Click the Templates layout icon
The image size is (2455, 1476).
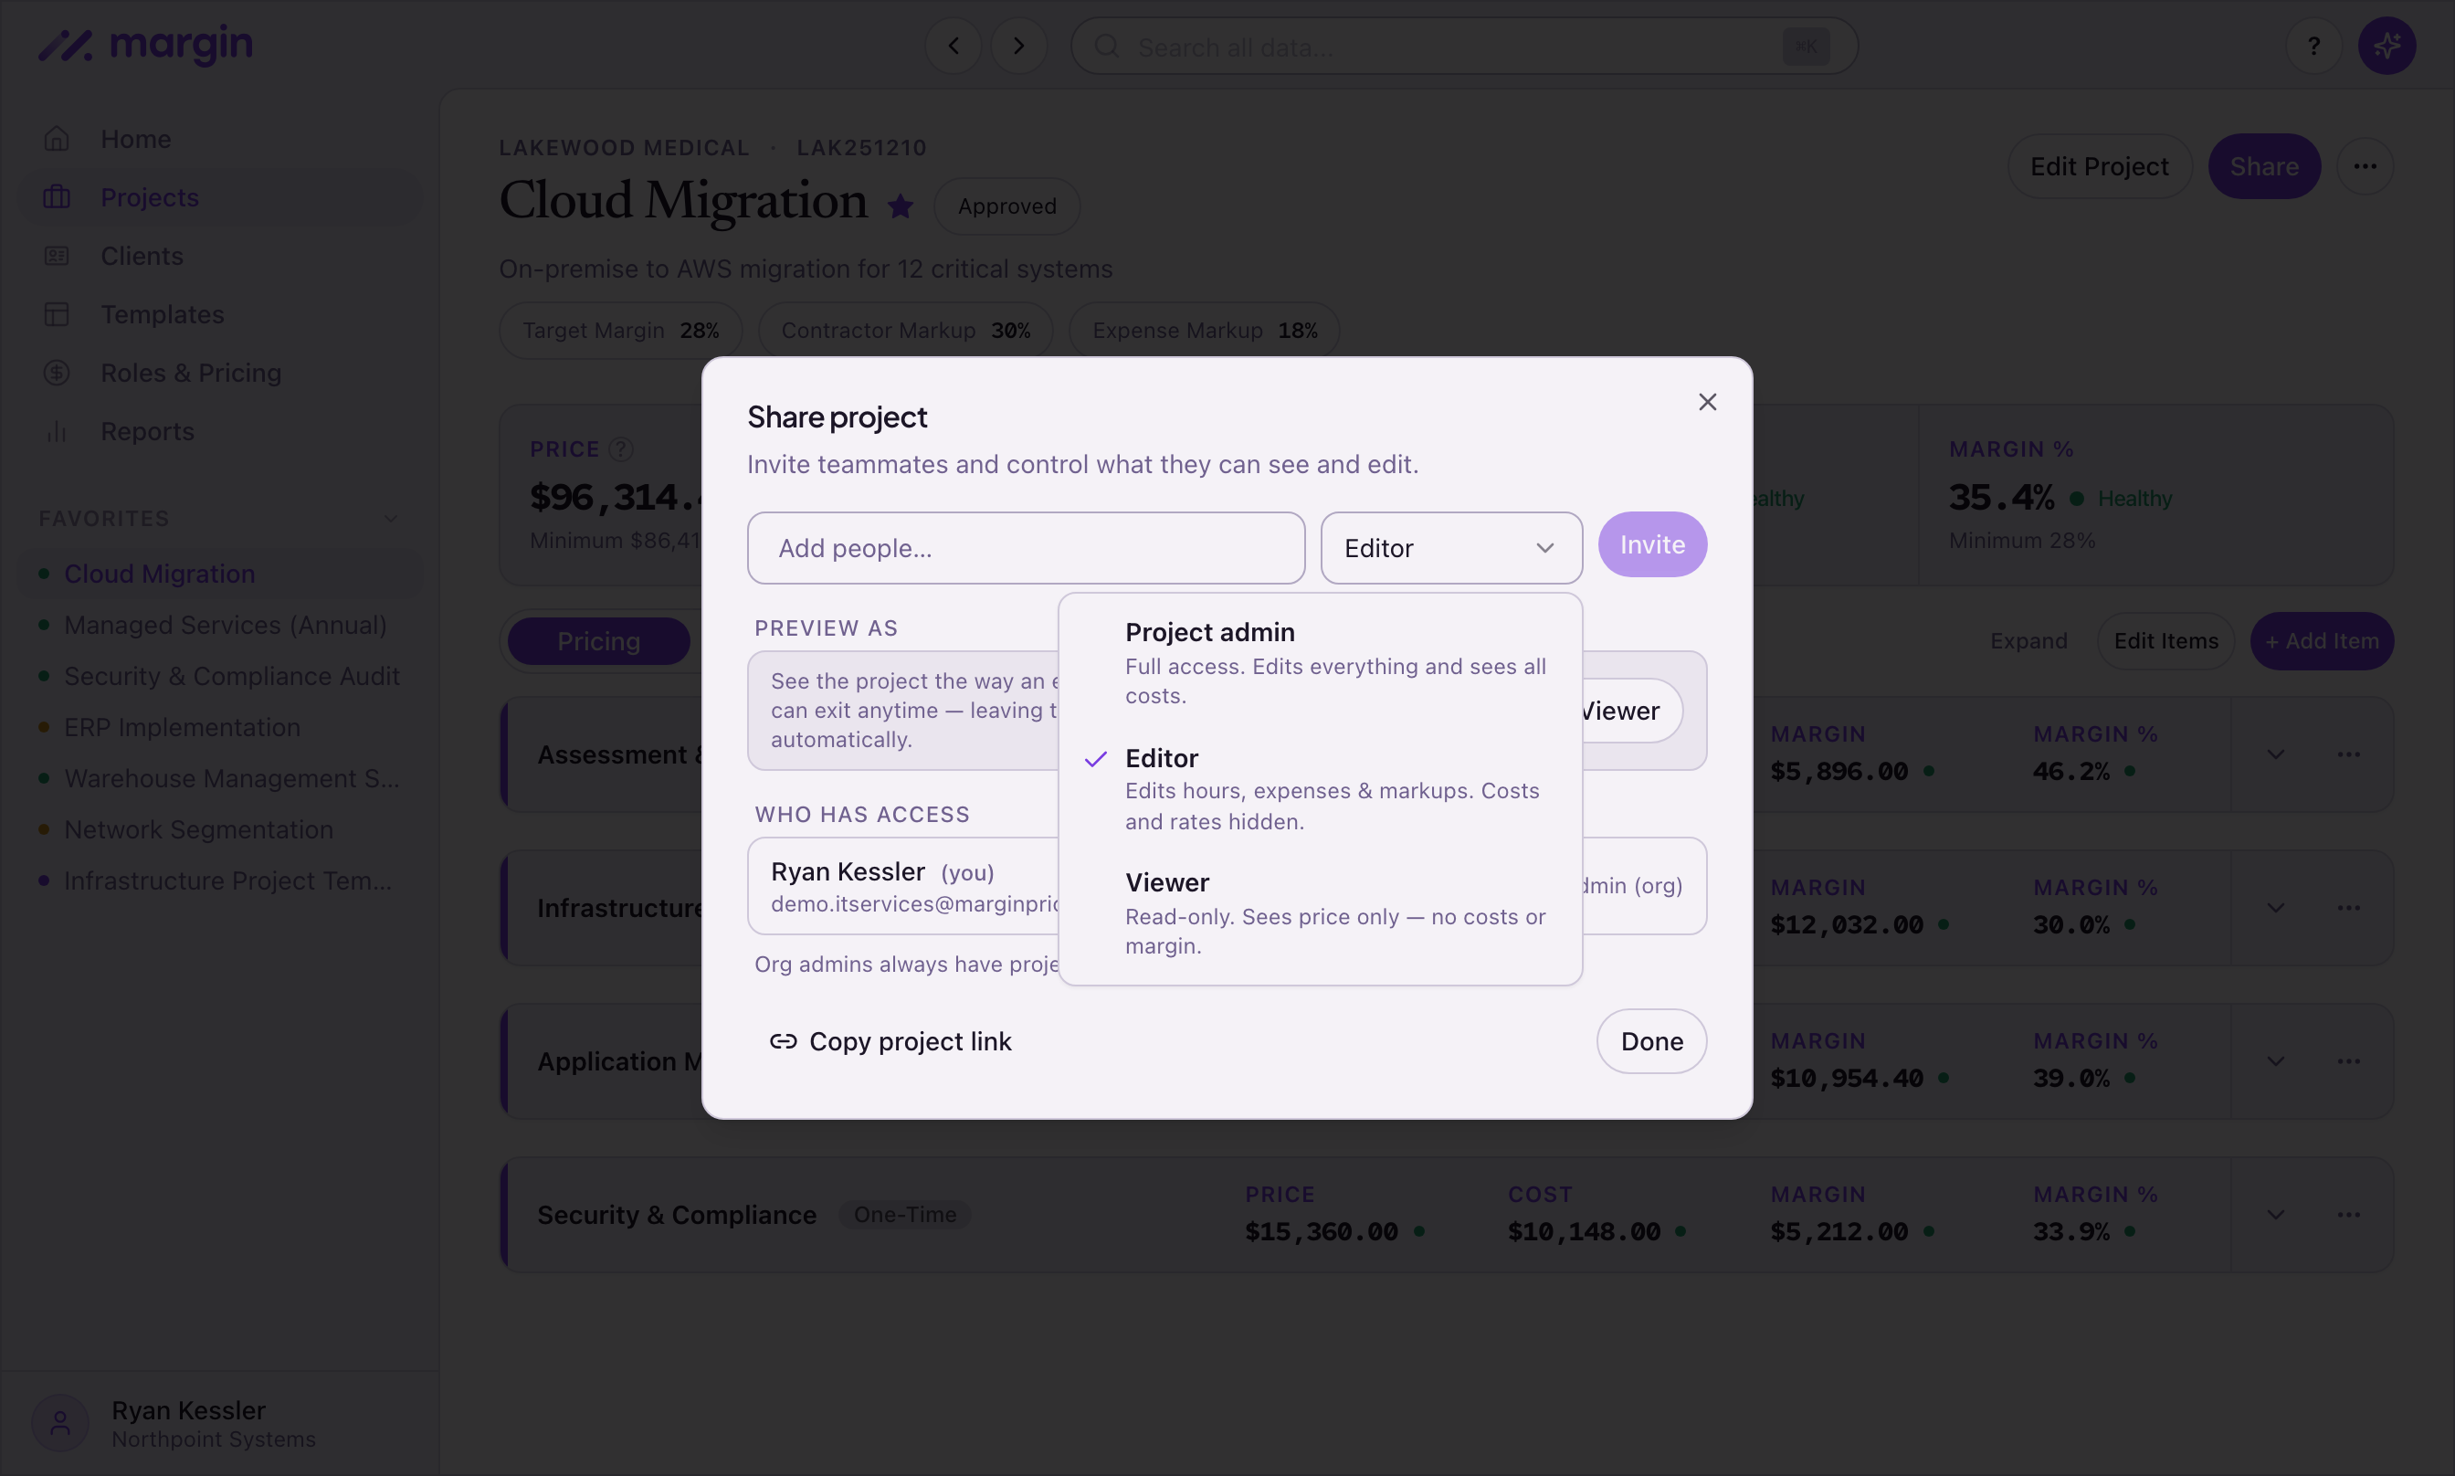click(57, 314)
